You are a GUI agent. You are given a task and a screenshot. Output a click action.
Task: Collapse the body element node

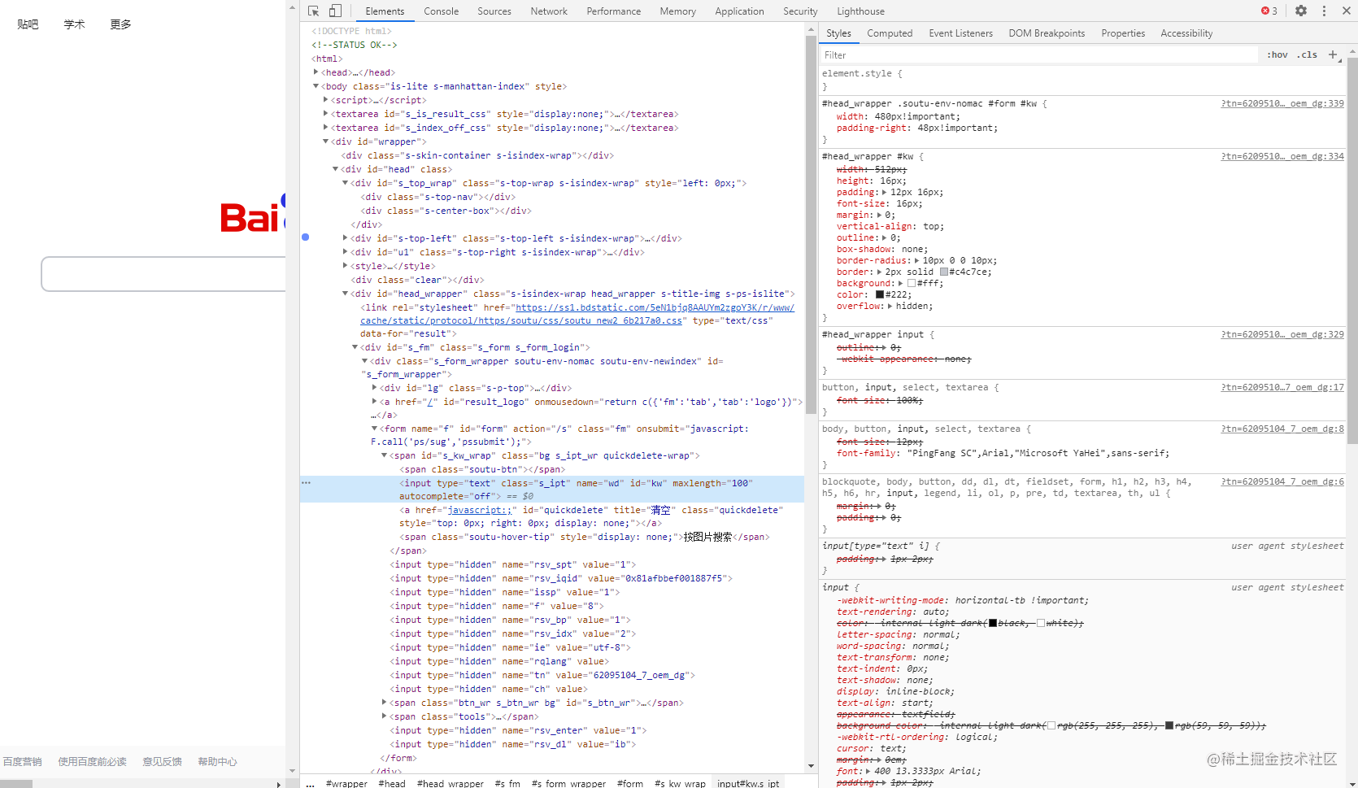316,86
